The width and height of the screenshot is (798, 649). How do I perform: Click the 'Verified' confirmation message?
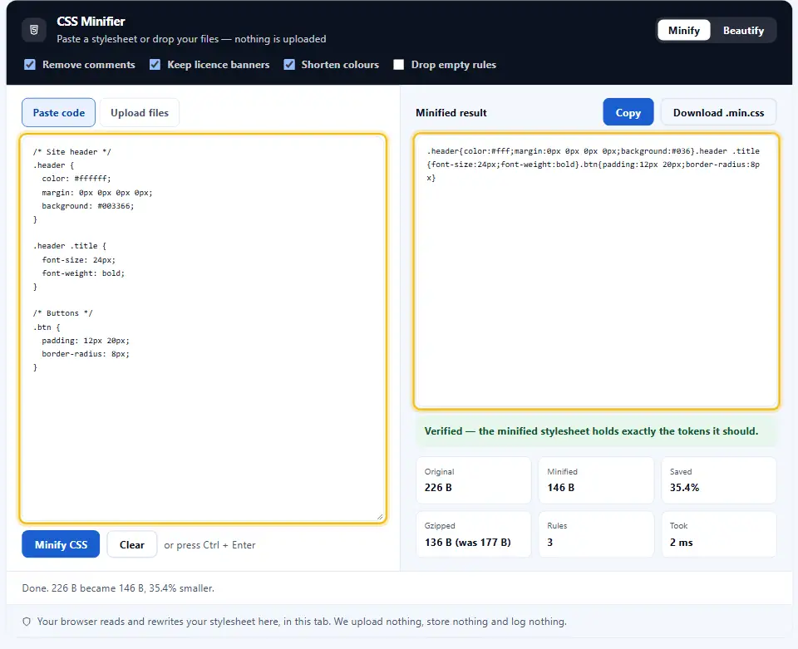point(596,431)
